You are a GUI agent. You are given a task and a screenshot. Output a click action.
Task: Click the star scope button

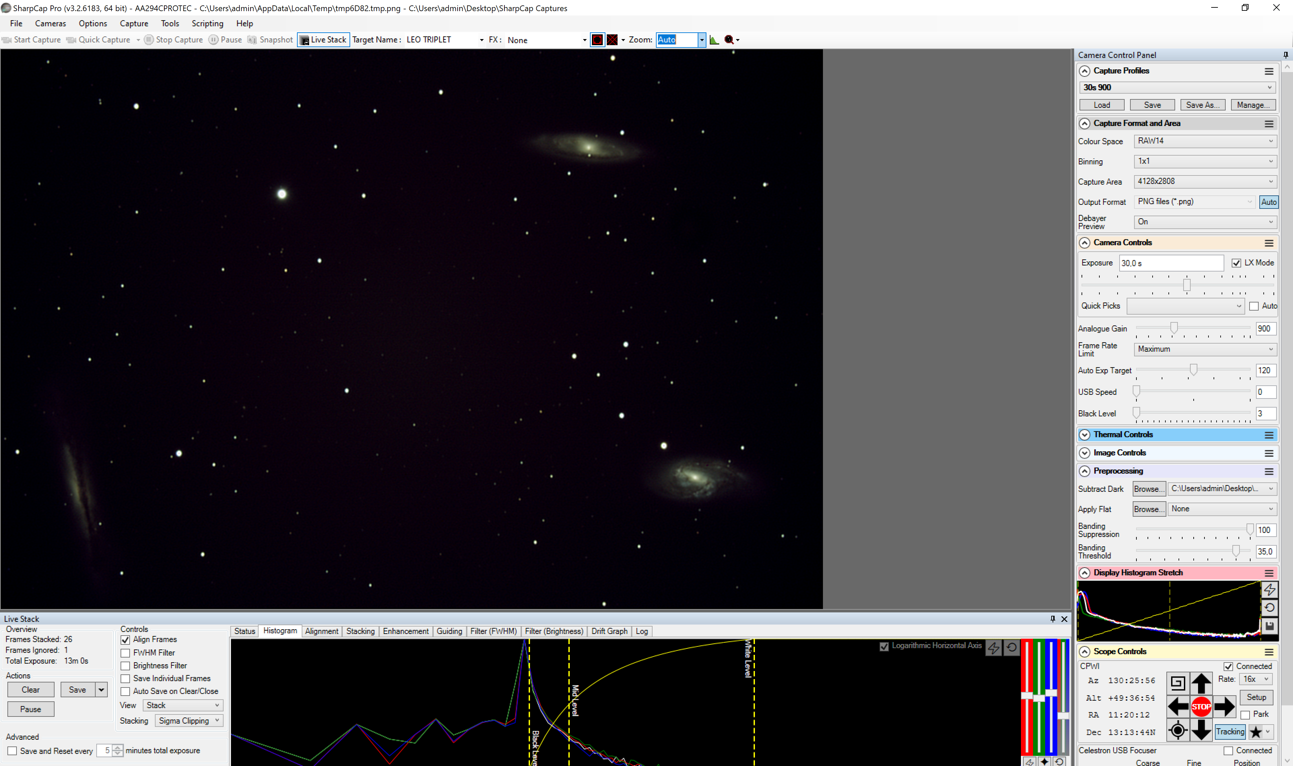click(1255, 731)
